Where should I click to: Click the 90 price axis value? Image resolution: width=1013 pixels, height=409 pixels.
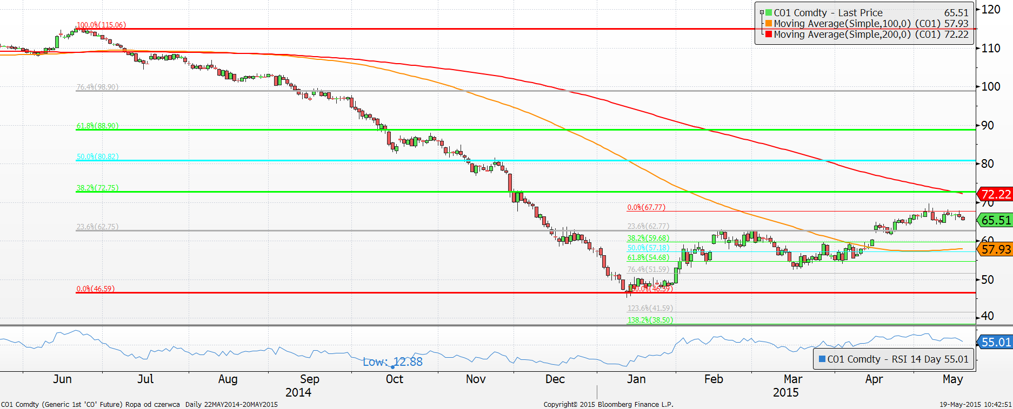click(988, 125)
